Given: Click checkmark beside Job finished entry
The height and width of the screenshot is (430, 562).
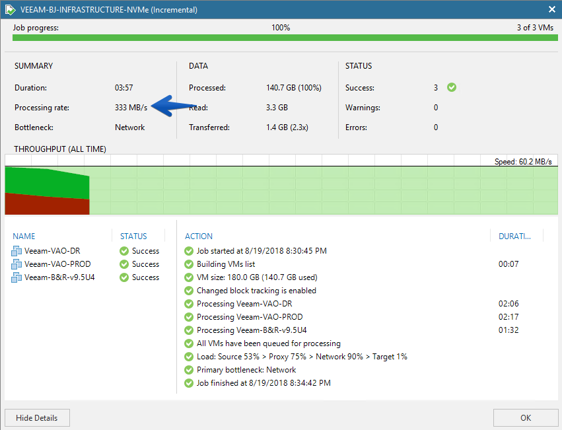Looking at the screenshot, I should (x=189, y=383).
